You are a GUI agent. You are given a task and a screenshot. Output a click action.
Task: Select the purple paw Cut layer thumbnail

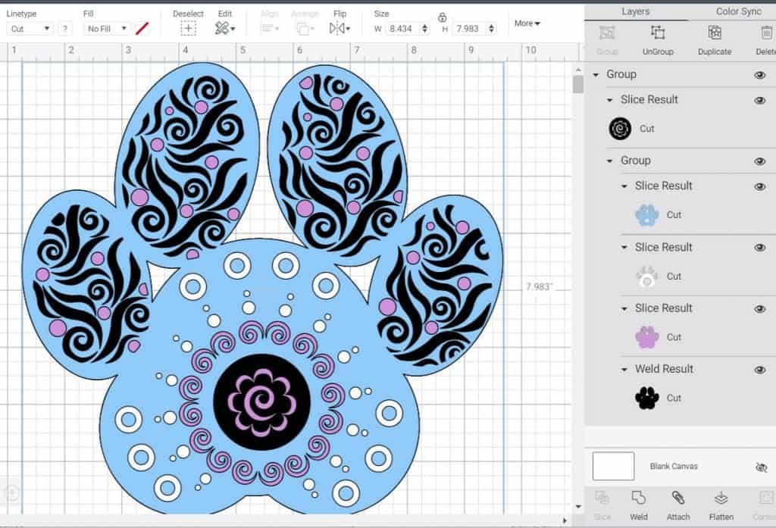[647, 337]
